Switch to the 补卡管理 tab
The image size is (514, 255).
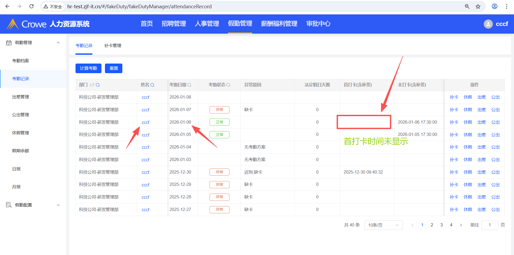[113, 46]
